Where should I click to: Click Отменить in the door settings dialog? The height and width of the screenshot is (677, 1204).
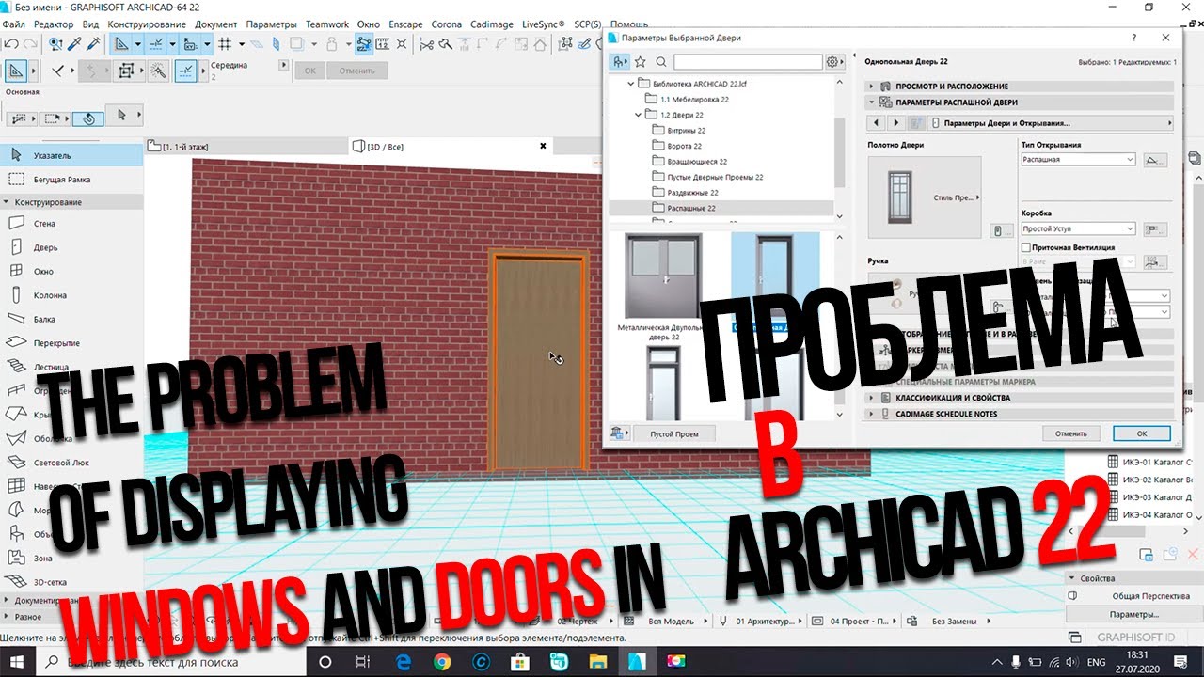click(x=1070, y=433)
